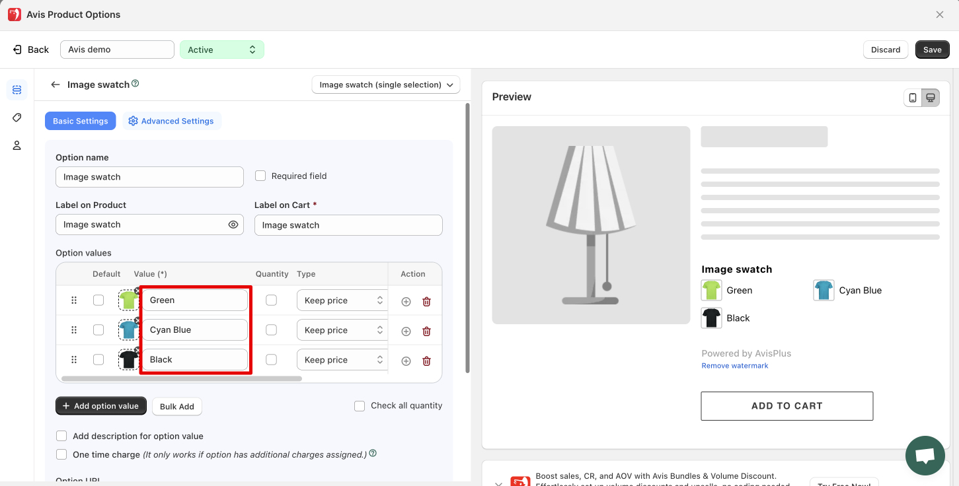Enable the Required field checkbox
This screenshot has width=959, height=486.
260,176
